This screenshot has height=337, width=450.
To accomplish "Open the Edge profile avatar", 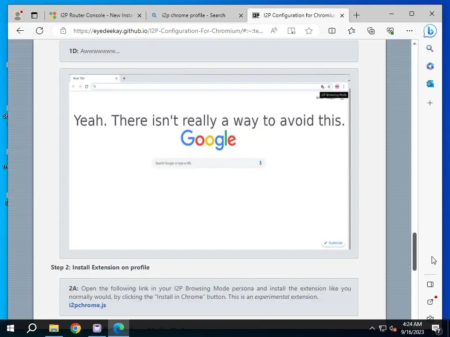I will pos(18,15).
